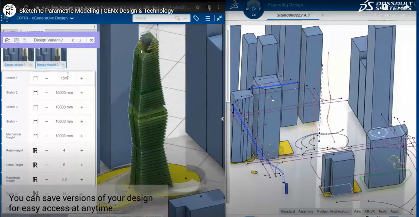
Task: Open the tag filter in the top toolbar
Action: coord(196,18)
